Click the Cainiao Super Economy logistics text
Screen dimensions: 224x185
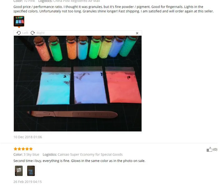point(90,155)
